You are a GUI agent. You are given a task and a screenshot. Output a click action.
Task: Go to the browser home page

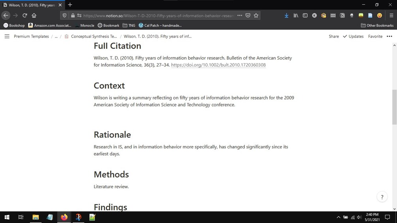(34, 15)
